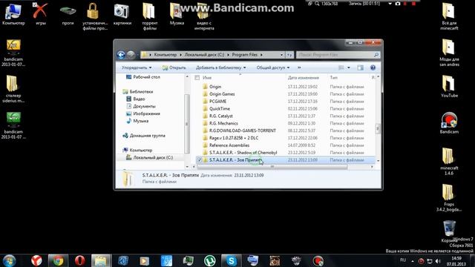
Task: Open the address bar history dropdown arrow
Action: [281, 55]
